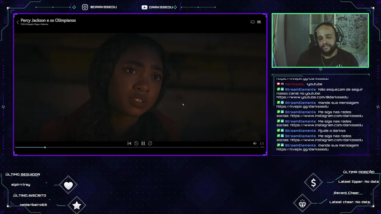
Task: Click the '!youtube' chat command message
Action: [x=314, y=84]
